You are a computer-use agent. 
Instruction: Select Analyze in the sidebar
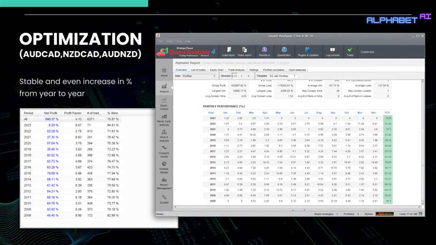[164, 88]
